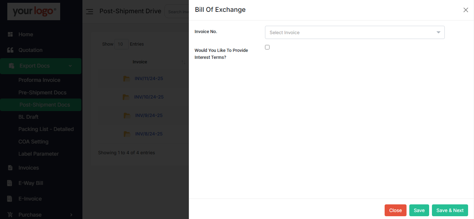The width and height of the screenshot is (474, 219).
Task: Click the Showing 1 to 4 of 4 entries text
Action: (x=127, y=153)
